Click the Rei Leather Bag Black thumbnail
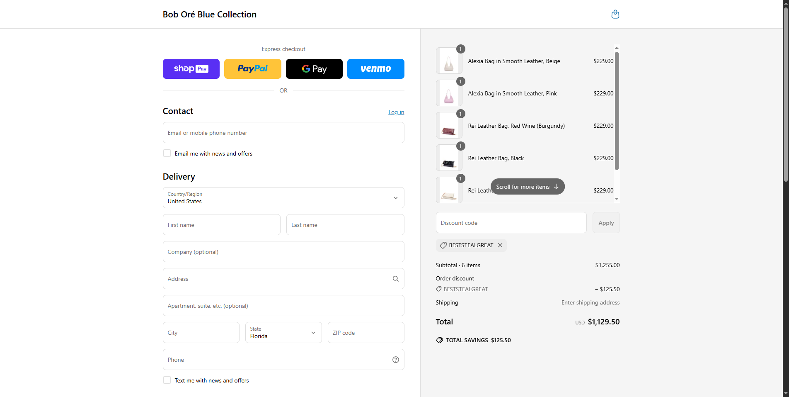The image size is (789, 397). click(x=449, y=158)
